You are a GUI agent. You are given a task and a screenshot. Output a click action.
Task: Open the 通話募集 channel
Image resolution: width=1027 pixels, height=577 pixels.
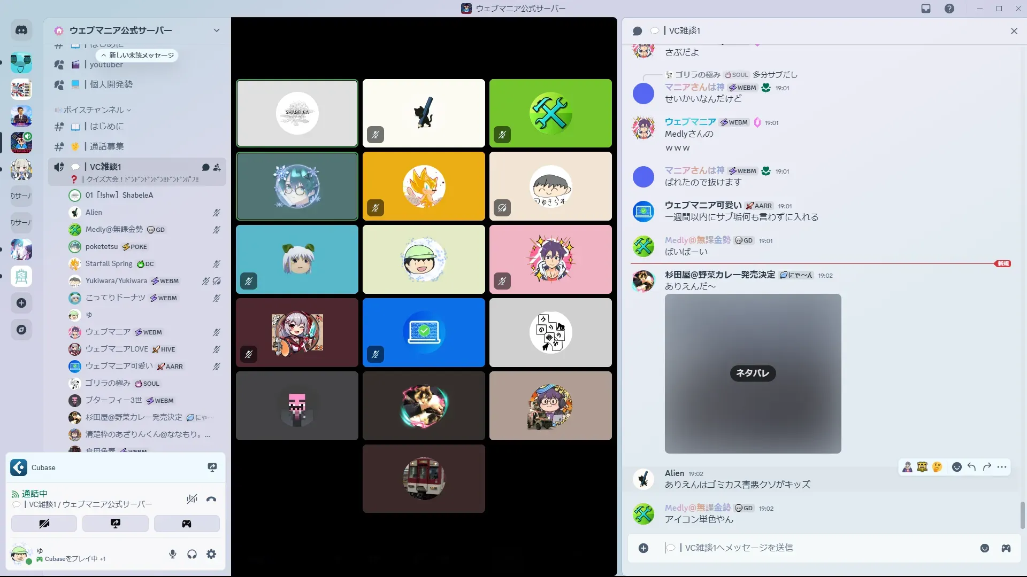(106, 146)
